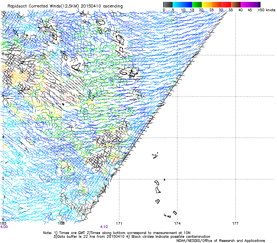Viewport: 277px width, 243px height.
Task: Click the '171' longitude axis label
Action: coord(119,224)
